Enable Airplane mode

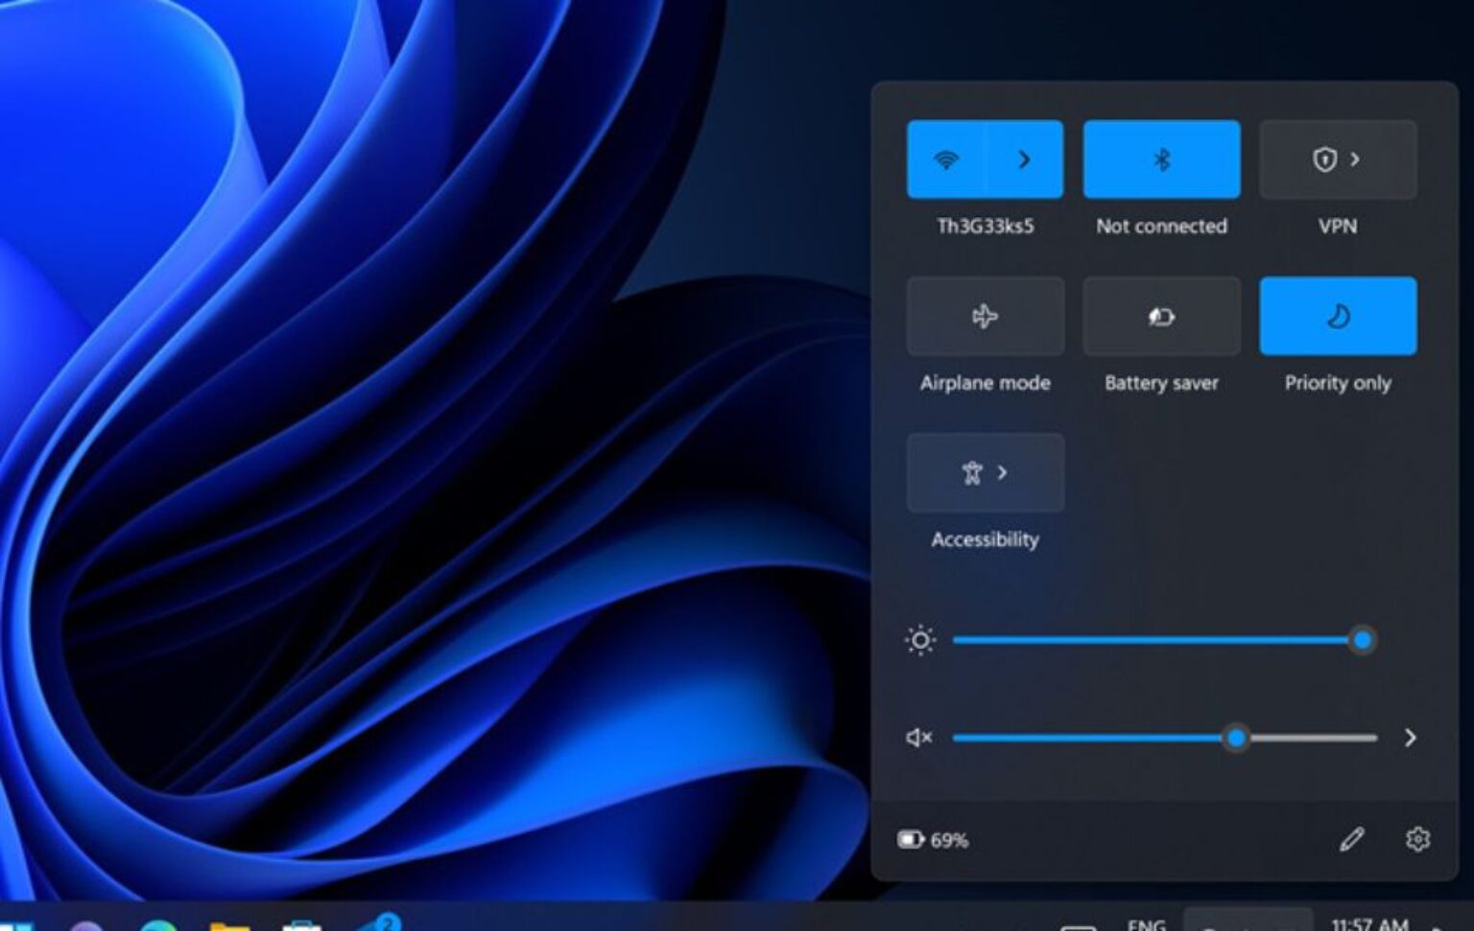pos(985,316)
